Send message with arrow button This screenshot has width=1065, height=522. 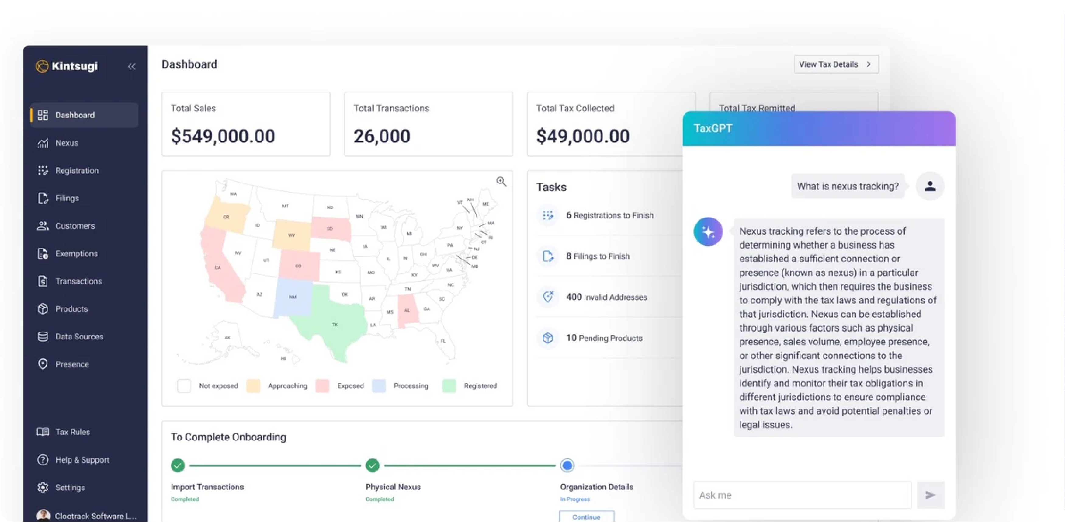[930, 495]
